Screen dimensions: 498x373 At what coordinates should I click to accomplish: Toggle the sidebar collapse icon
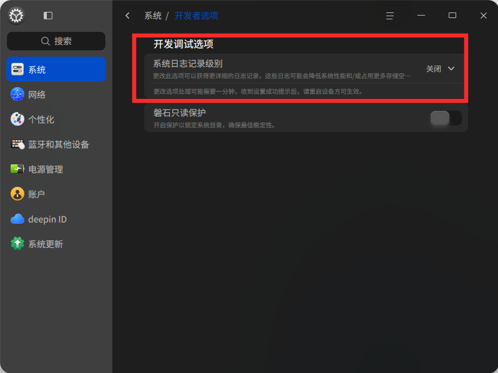pyautogui.click(x=48, y=16)
